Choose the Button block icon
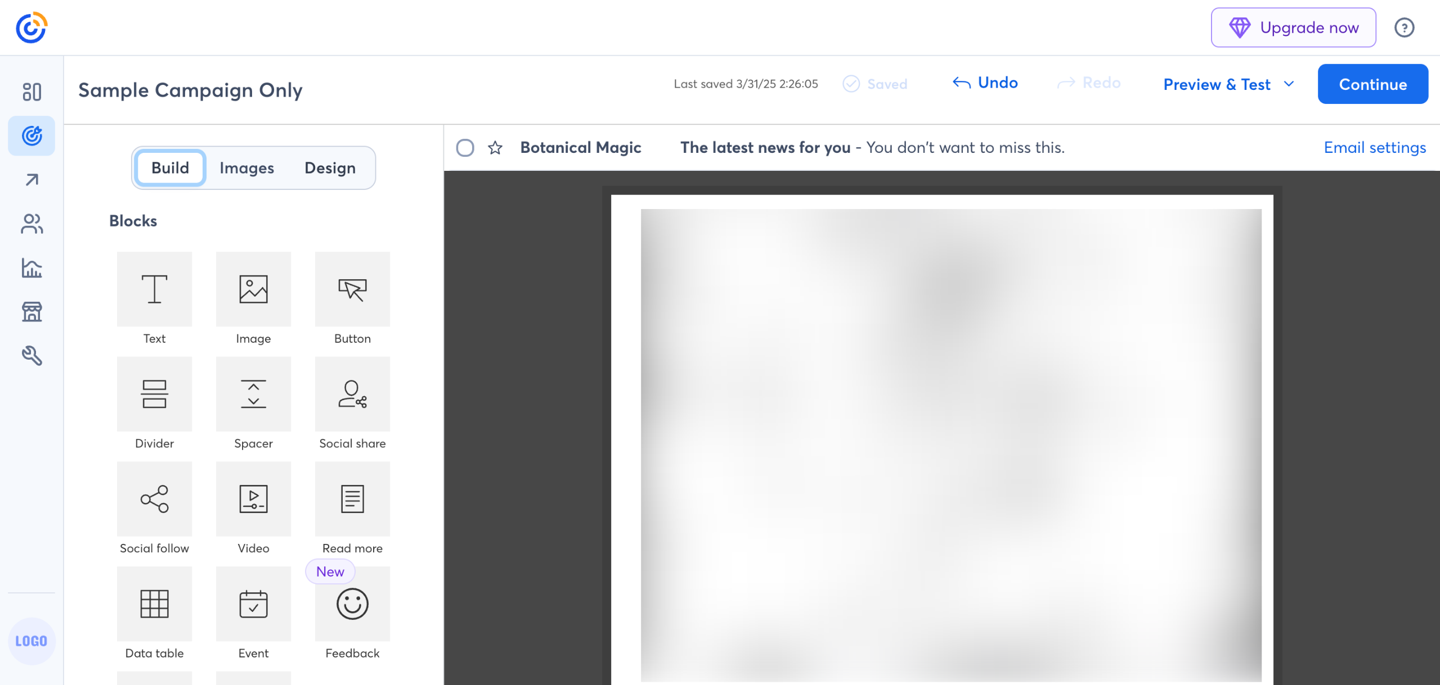Viewport: 1440px width, 685px height. [x=352, y=289]
